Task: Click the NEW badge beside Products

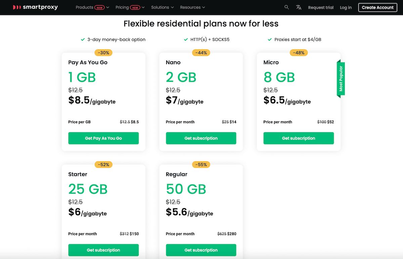Action: coord(99,7)
